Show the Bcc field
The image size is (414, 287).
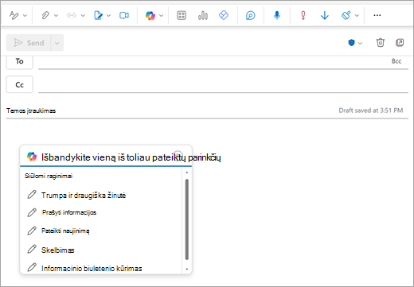pos(396,61)
